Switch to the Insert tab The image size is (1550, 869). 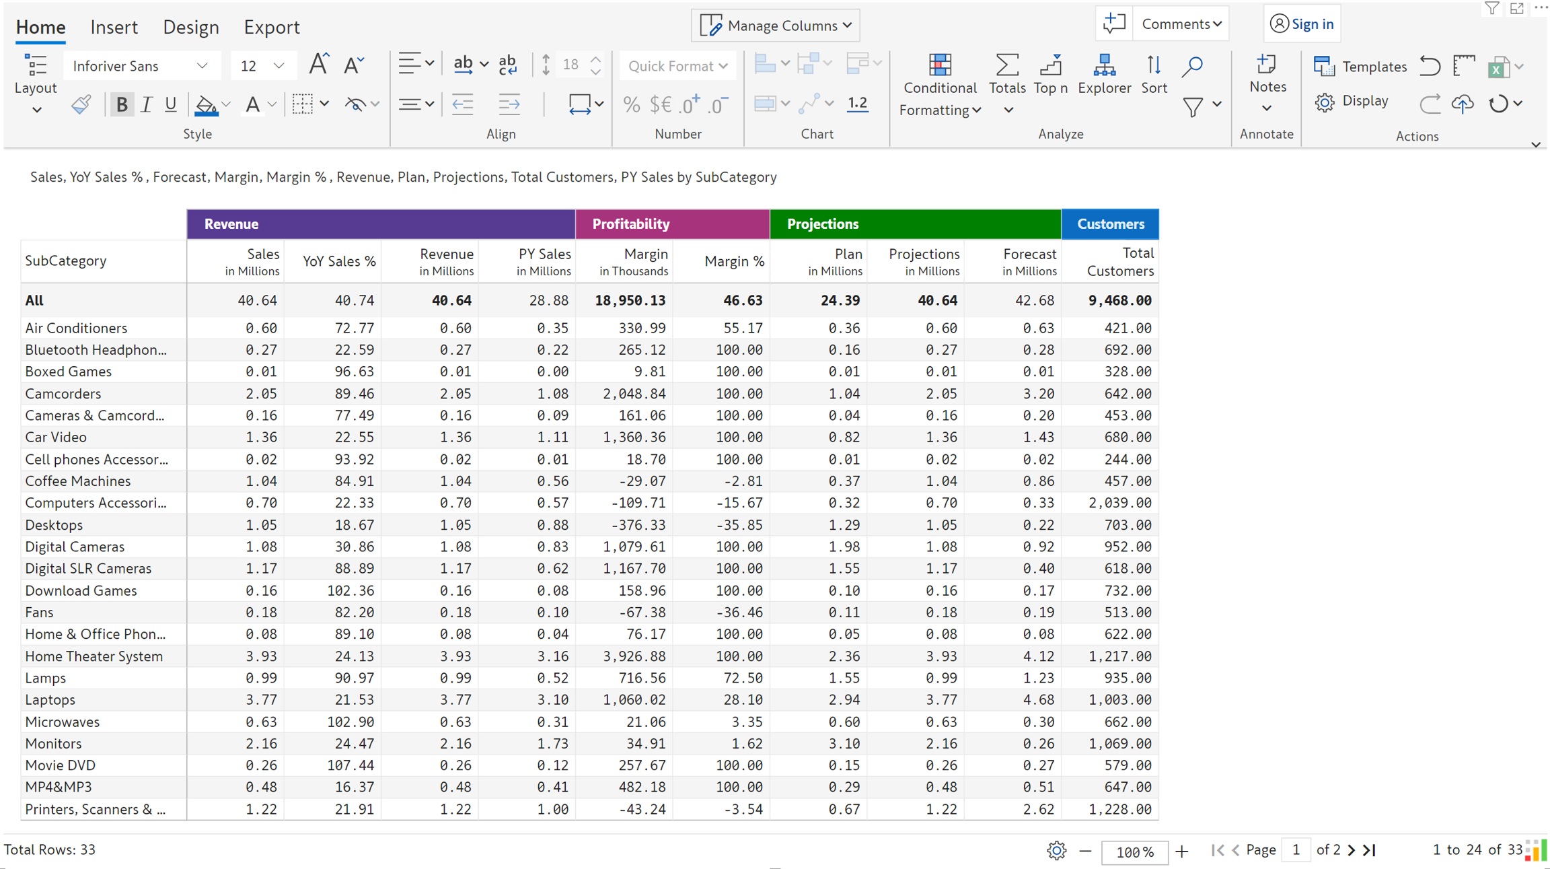(x=114, y=27)
